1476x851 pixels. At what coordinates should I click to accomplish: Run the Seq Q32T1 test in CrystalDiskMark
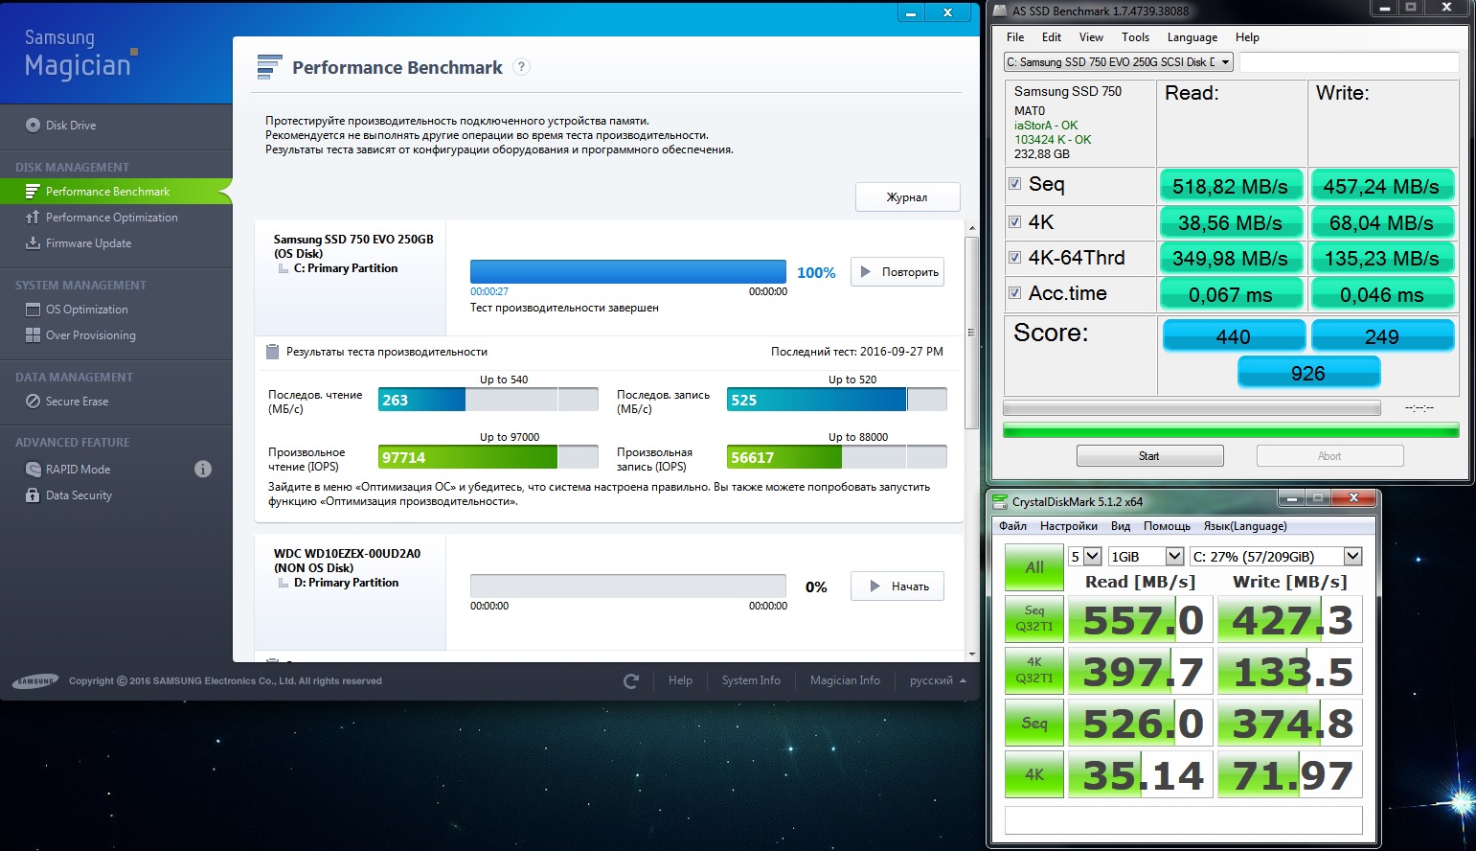coord(1034,619)
